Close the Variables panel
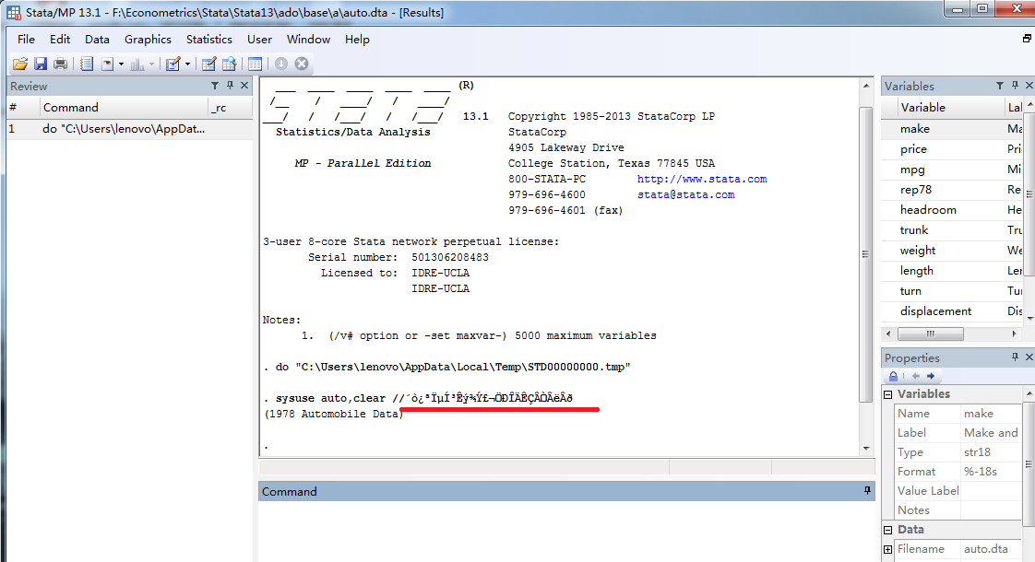The height and width of the screenshot is (562, 1035). [x=1029, y=86]
